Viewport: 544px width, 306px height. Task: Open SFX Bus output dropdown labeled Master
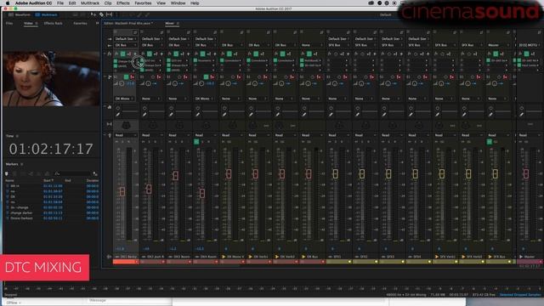click(x=498, y=45)
